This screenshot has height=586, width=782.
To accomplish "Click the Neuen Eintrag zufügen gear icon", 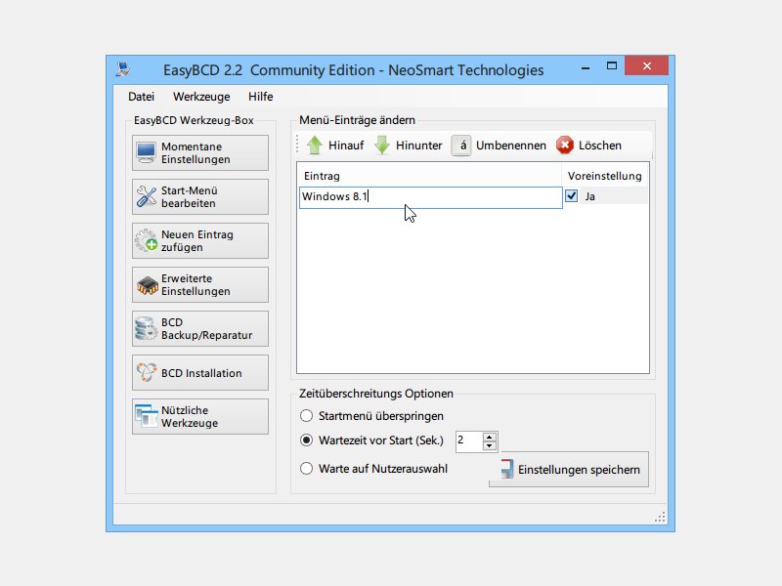I will [x=146, y=240].
